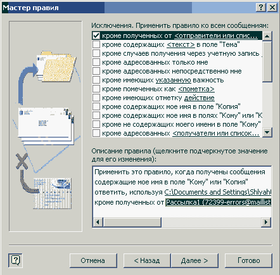Check 'кроме адресованных <получатели или список' checkbox
280x275 pixels.
pyautogui.click(x=96, y=133)
